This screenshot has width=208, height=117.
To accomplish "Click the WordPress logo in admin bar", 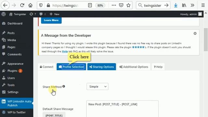I will point(4,14).
